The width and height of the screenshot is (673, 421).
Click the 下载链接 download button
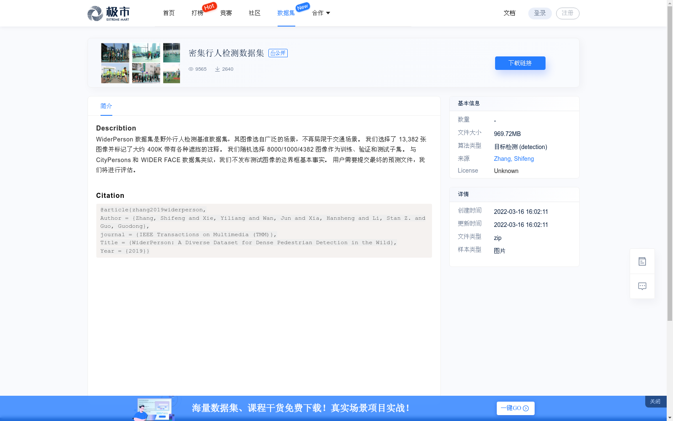tap(520, 63)
